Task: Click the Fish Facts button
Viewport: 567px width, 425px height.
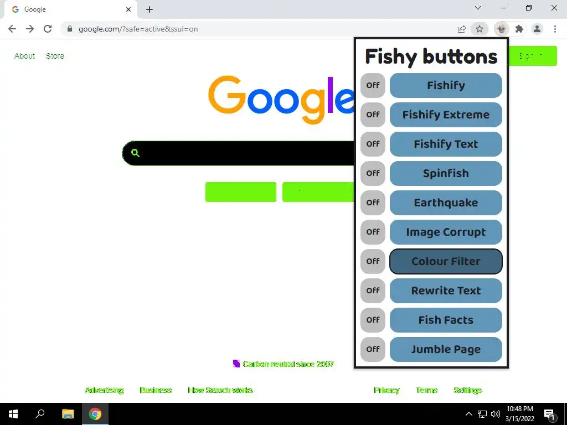Action: (x=446, y=320)
